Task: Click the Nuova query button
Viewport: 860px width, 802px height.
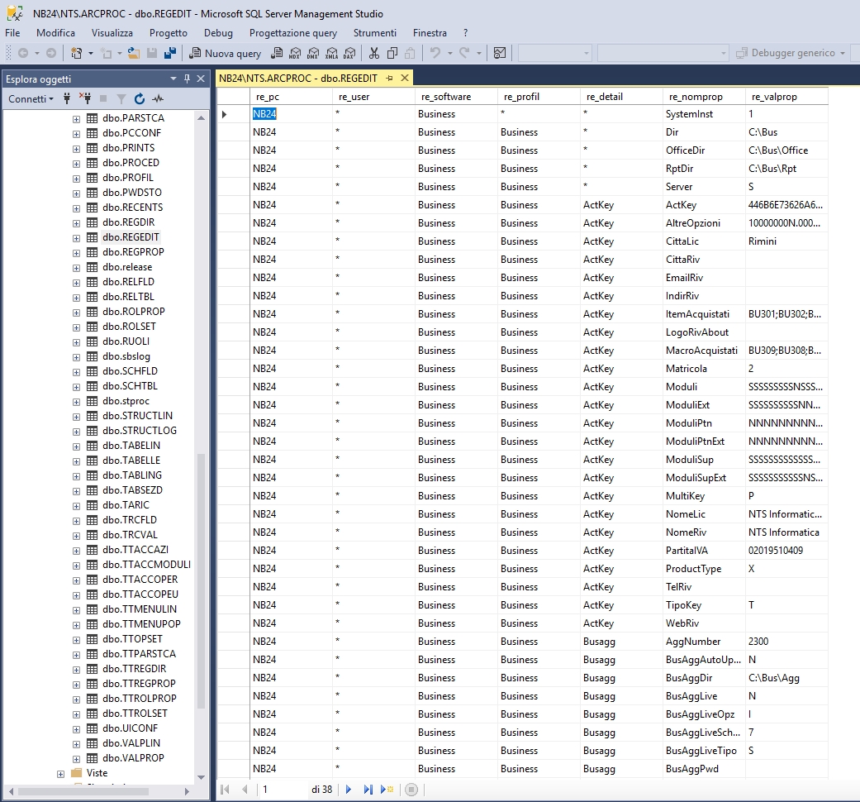Action: click(225, 54)
